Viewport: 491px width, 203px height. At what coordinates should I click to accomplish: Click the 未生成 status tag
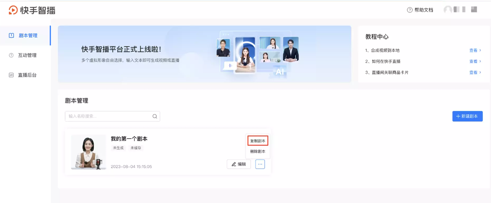click(119, 148)
